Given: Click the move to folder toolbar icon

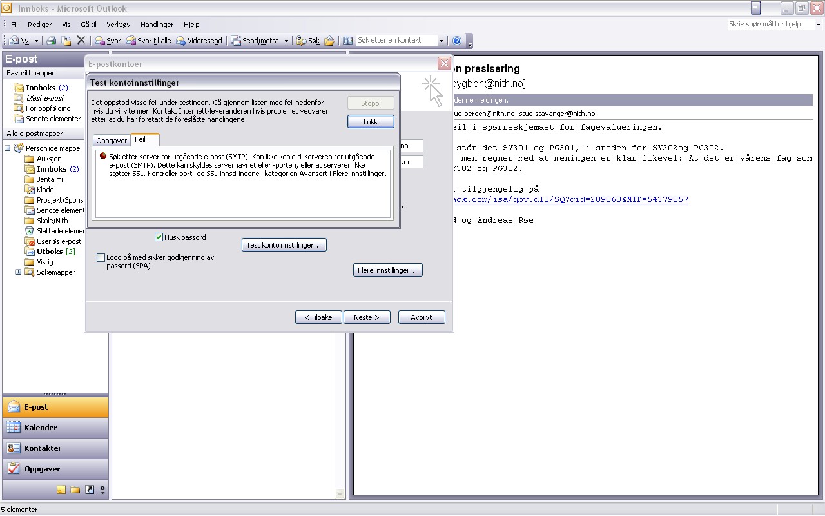Looking at the screenshot, I should click(x=66, y=41).
